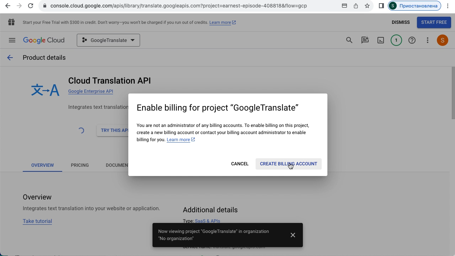Open the Cloud Assist chat icon
Screen dimensions: 455x256
pos(365,40)
